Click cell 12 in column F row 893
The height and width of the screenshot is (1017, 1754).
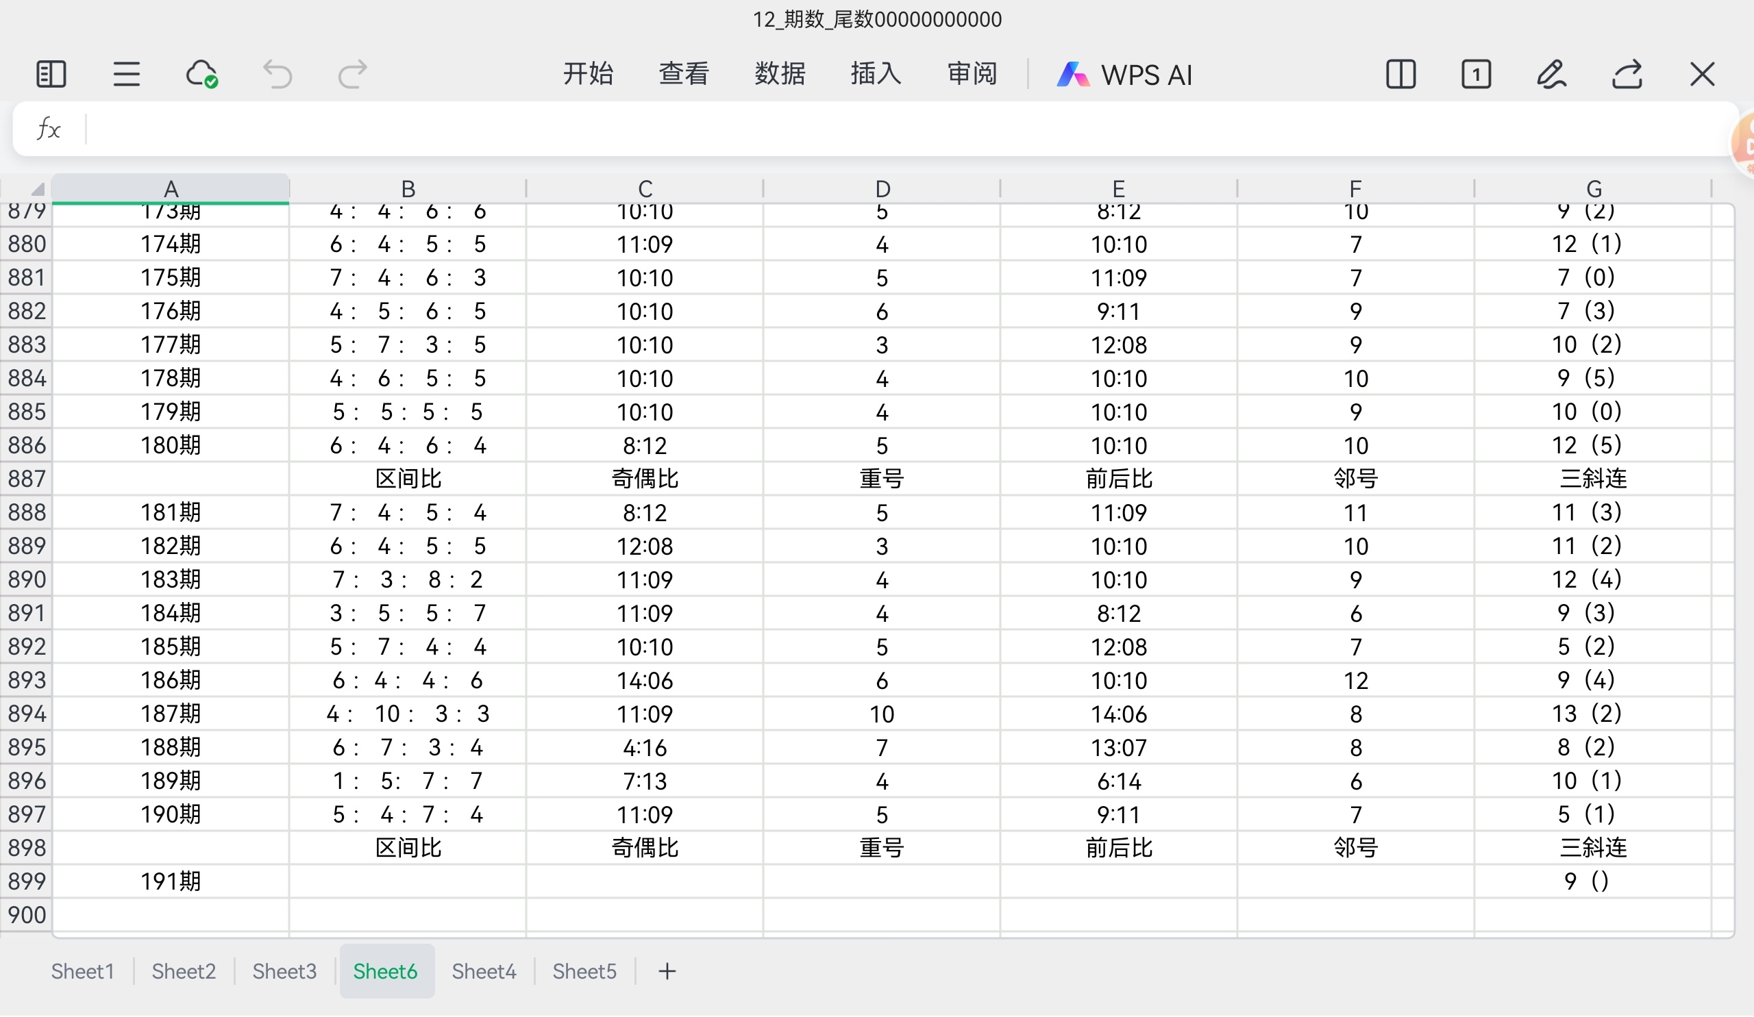coord(1356,681)
